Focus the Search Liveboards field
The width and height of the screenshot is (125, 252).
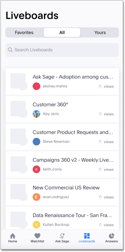point(62,50)
